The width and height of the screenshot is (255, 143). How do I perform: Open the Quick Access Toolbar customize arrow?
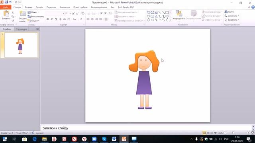click(20, 2)
